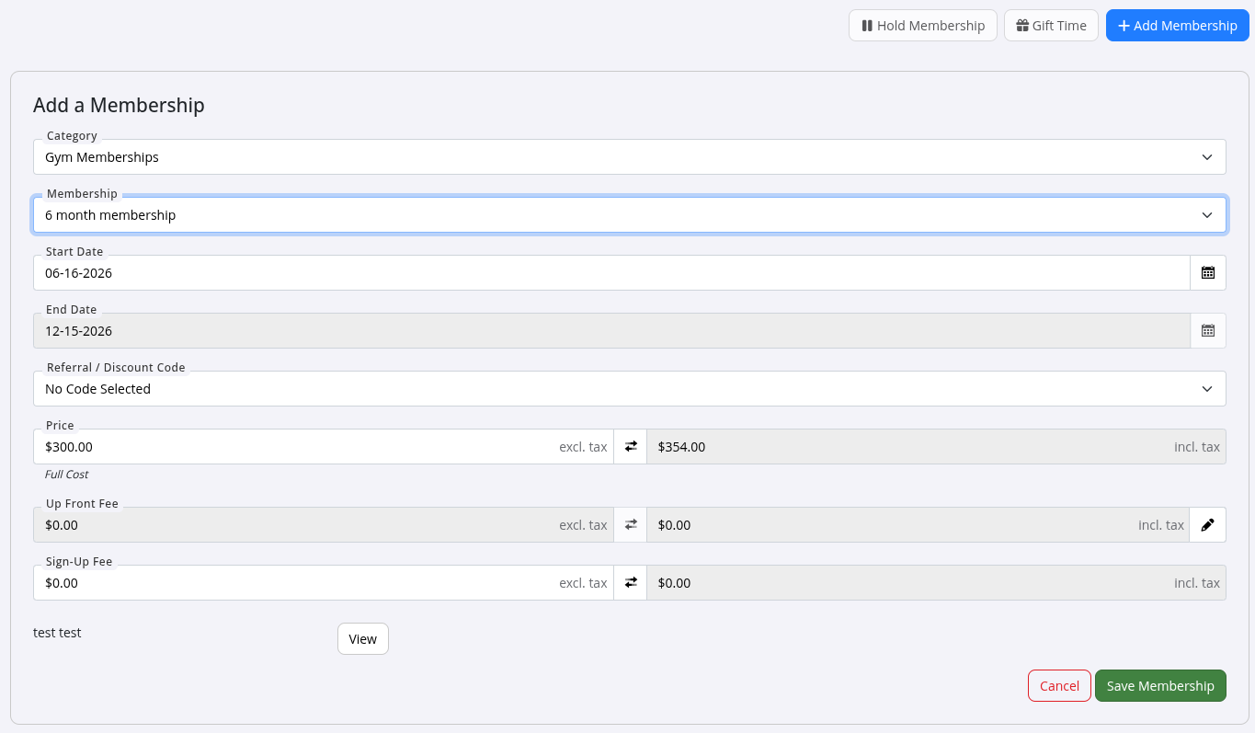Screen dimensions: 1255x733
Task: Click Save Membership
Action: (1160, 685)
